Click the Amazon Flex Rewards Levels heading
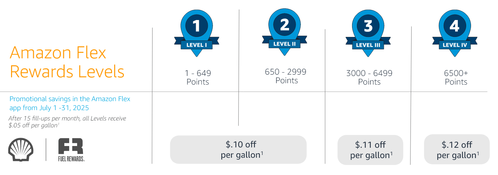The height and width of the screenshot is (175, 498). (67, 62)
